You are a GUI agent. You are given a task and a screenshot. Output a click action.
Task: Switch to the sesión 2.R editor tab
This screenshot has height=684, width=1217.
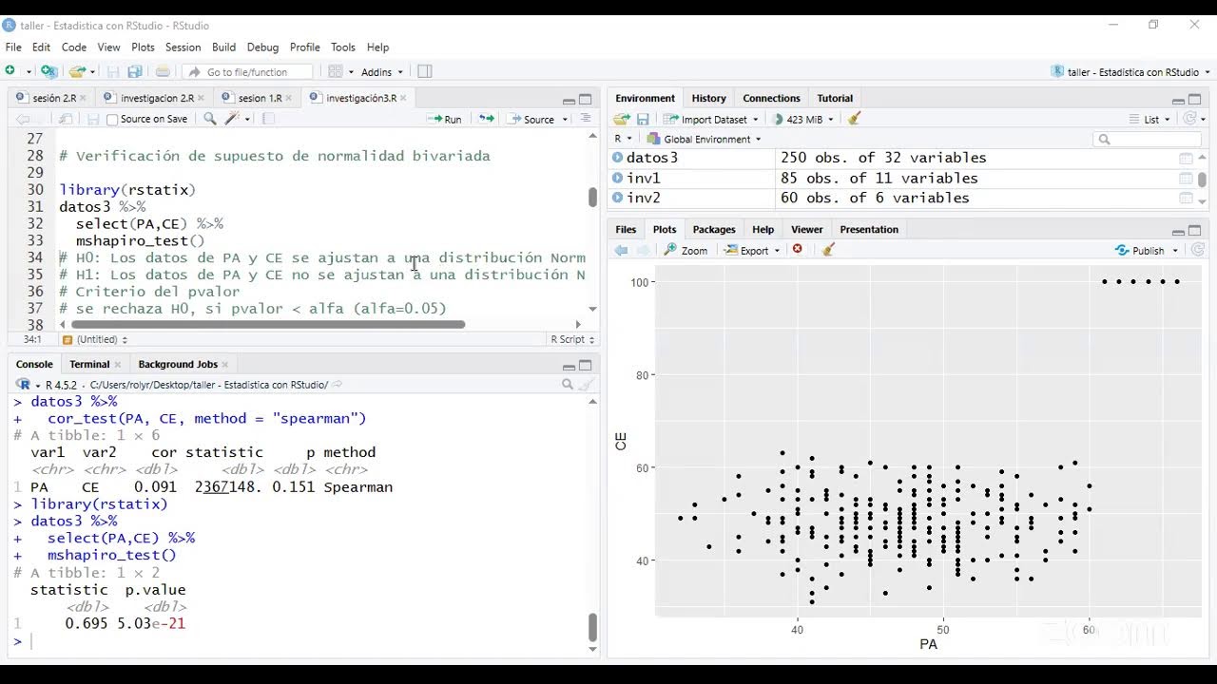[53, 98]
